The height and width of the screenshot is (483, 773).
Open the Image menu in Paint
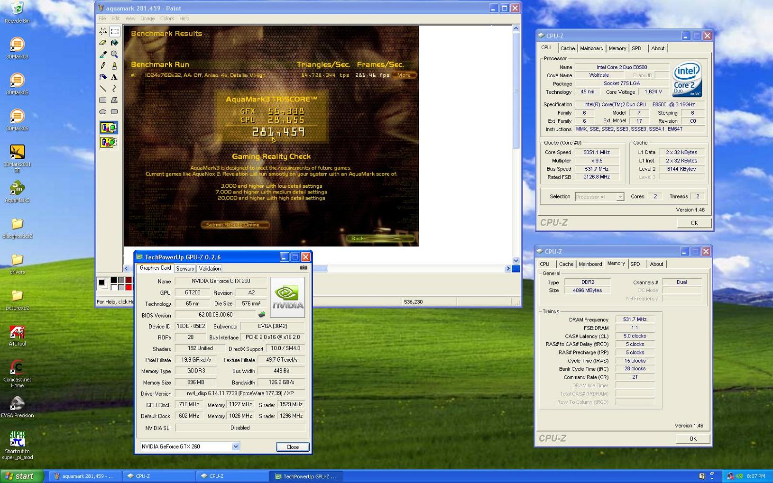[147, 18]
